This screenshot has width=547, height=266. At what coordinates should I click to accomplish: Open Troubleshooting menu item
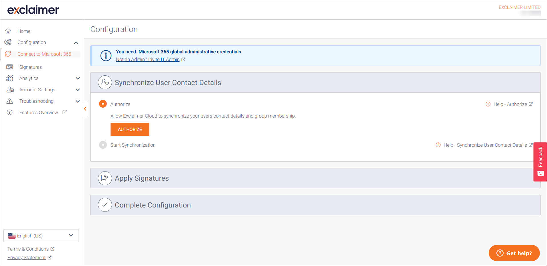tap(36, 101)
